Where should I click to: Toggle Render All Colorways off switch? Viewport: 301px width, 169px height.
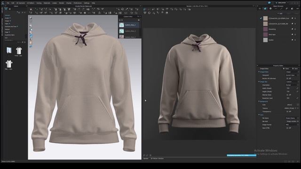[x=289, y=78]
